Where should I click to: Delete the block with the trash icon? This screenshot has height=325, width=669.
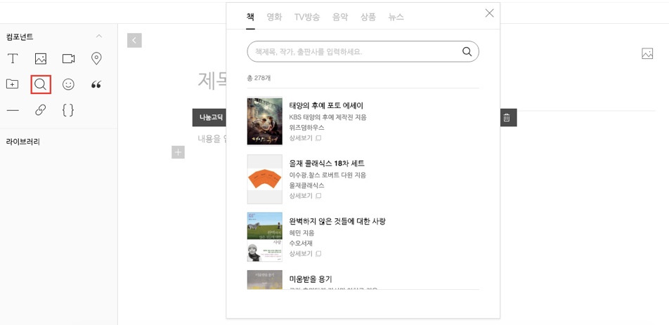pyautogui.click(x=507, y=118)
